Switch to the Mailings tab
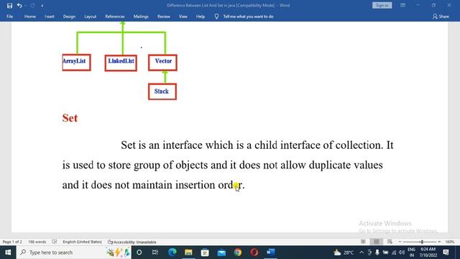 tap(141, 17)
